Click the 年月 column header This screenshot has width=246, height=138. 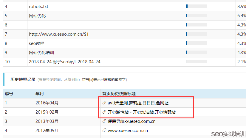pos(40,94)
